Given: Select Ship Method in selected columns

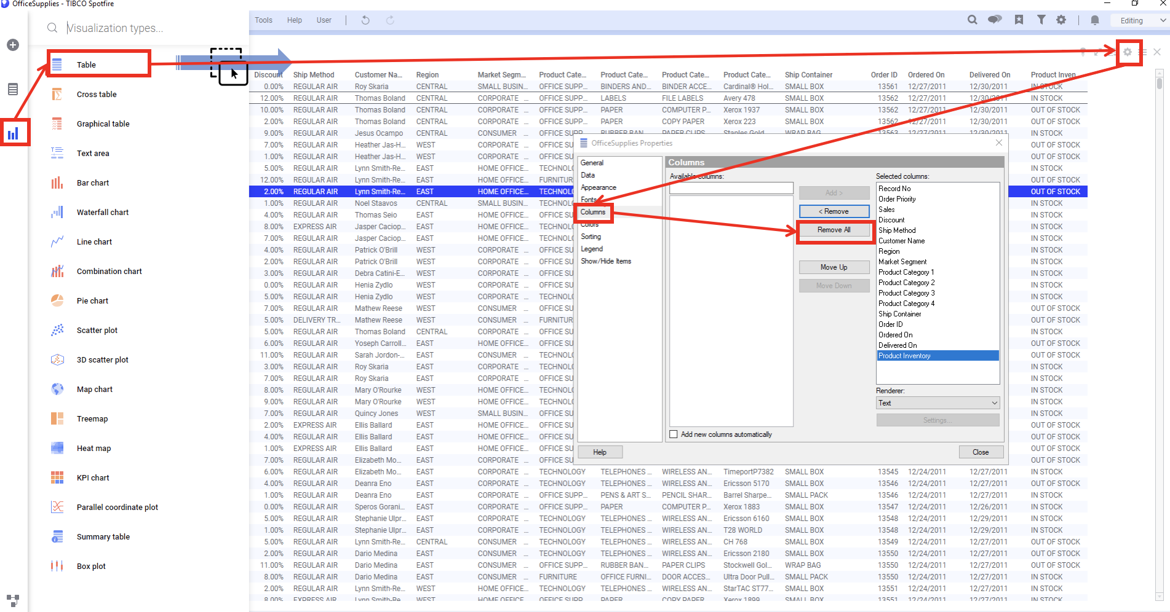Looking at the screenshot, I should [x=897, y=230].
